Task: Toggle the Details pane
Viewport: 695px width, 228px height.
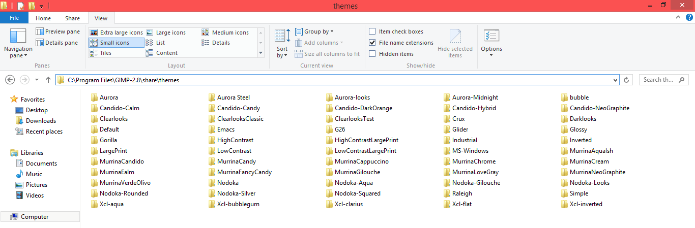Action: click(x=57, y=43)
